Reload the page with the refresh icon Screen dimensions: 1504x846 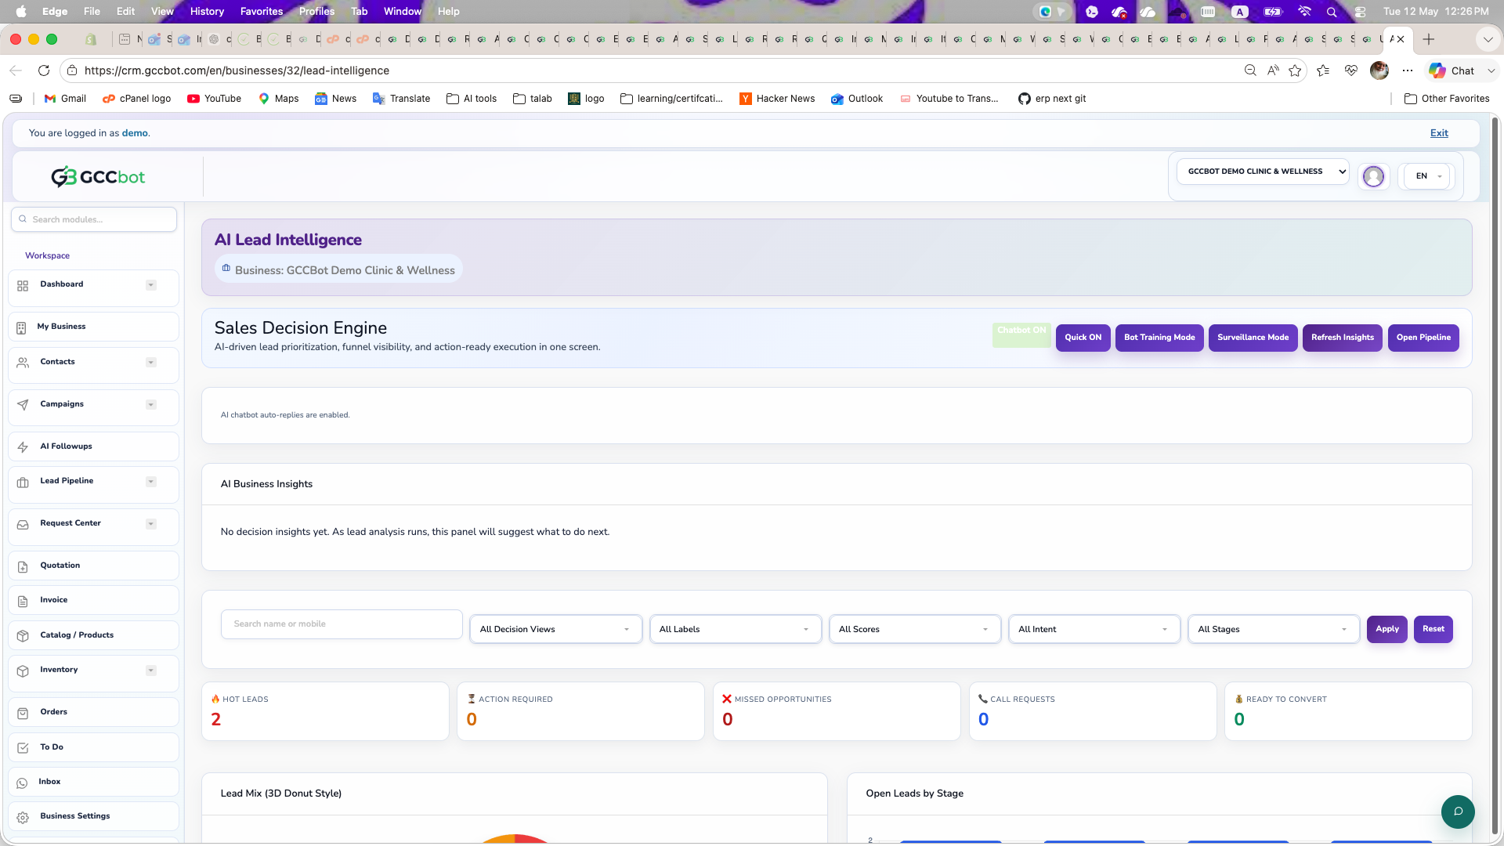pos(44,70)
